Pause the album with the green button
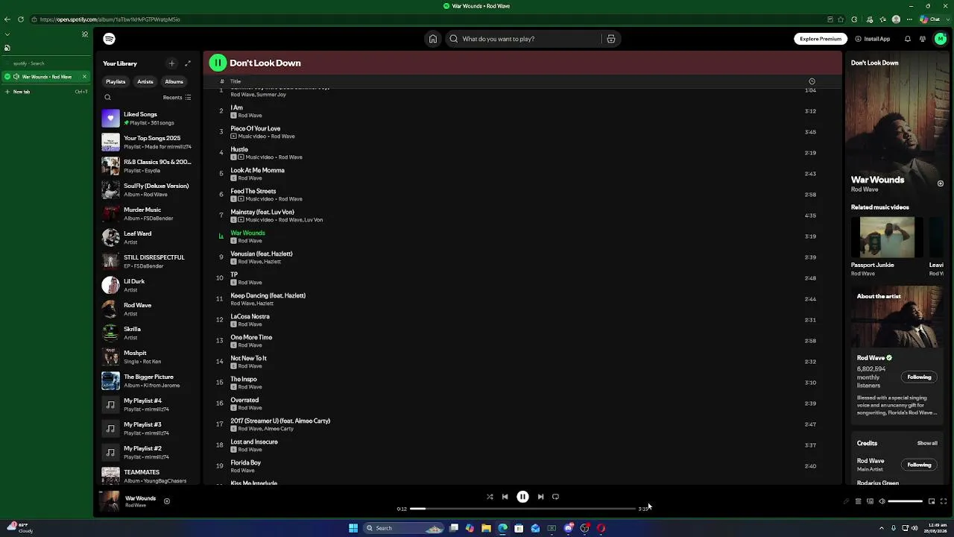 click(218, 63)
